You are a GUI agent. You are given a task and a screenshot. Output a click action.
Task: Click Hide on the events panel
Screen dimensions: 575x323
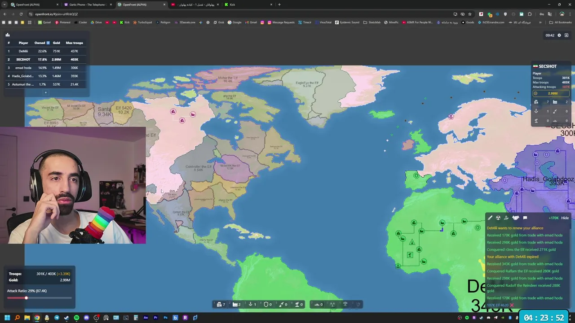click(565, 218)
